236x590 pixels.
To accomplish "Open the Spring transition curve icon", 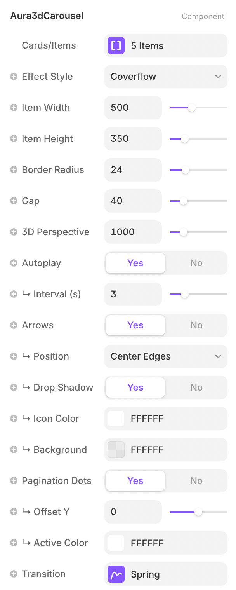I will pos(116,574).
